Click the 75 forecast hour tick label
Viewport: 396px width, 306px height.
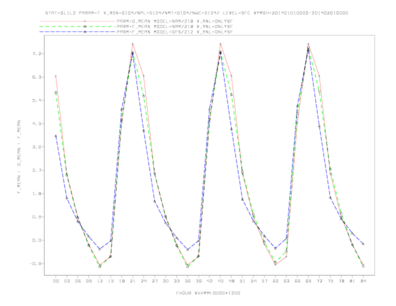(x=330, y=281)
